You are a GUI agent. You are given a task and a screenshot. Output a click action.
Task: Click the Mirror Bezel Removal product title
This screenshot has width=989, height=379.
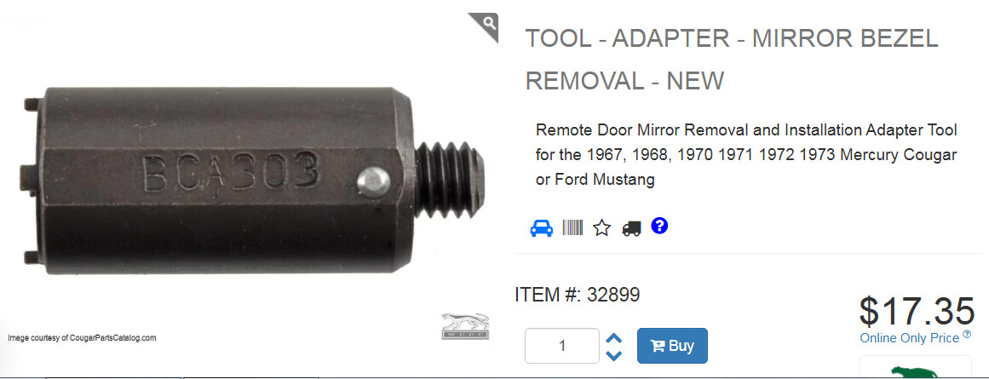732,60
